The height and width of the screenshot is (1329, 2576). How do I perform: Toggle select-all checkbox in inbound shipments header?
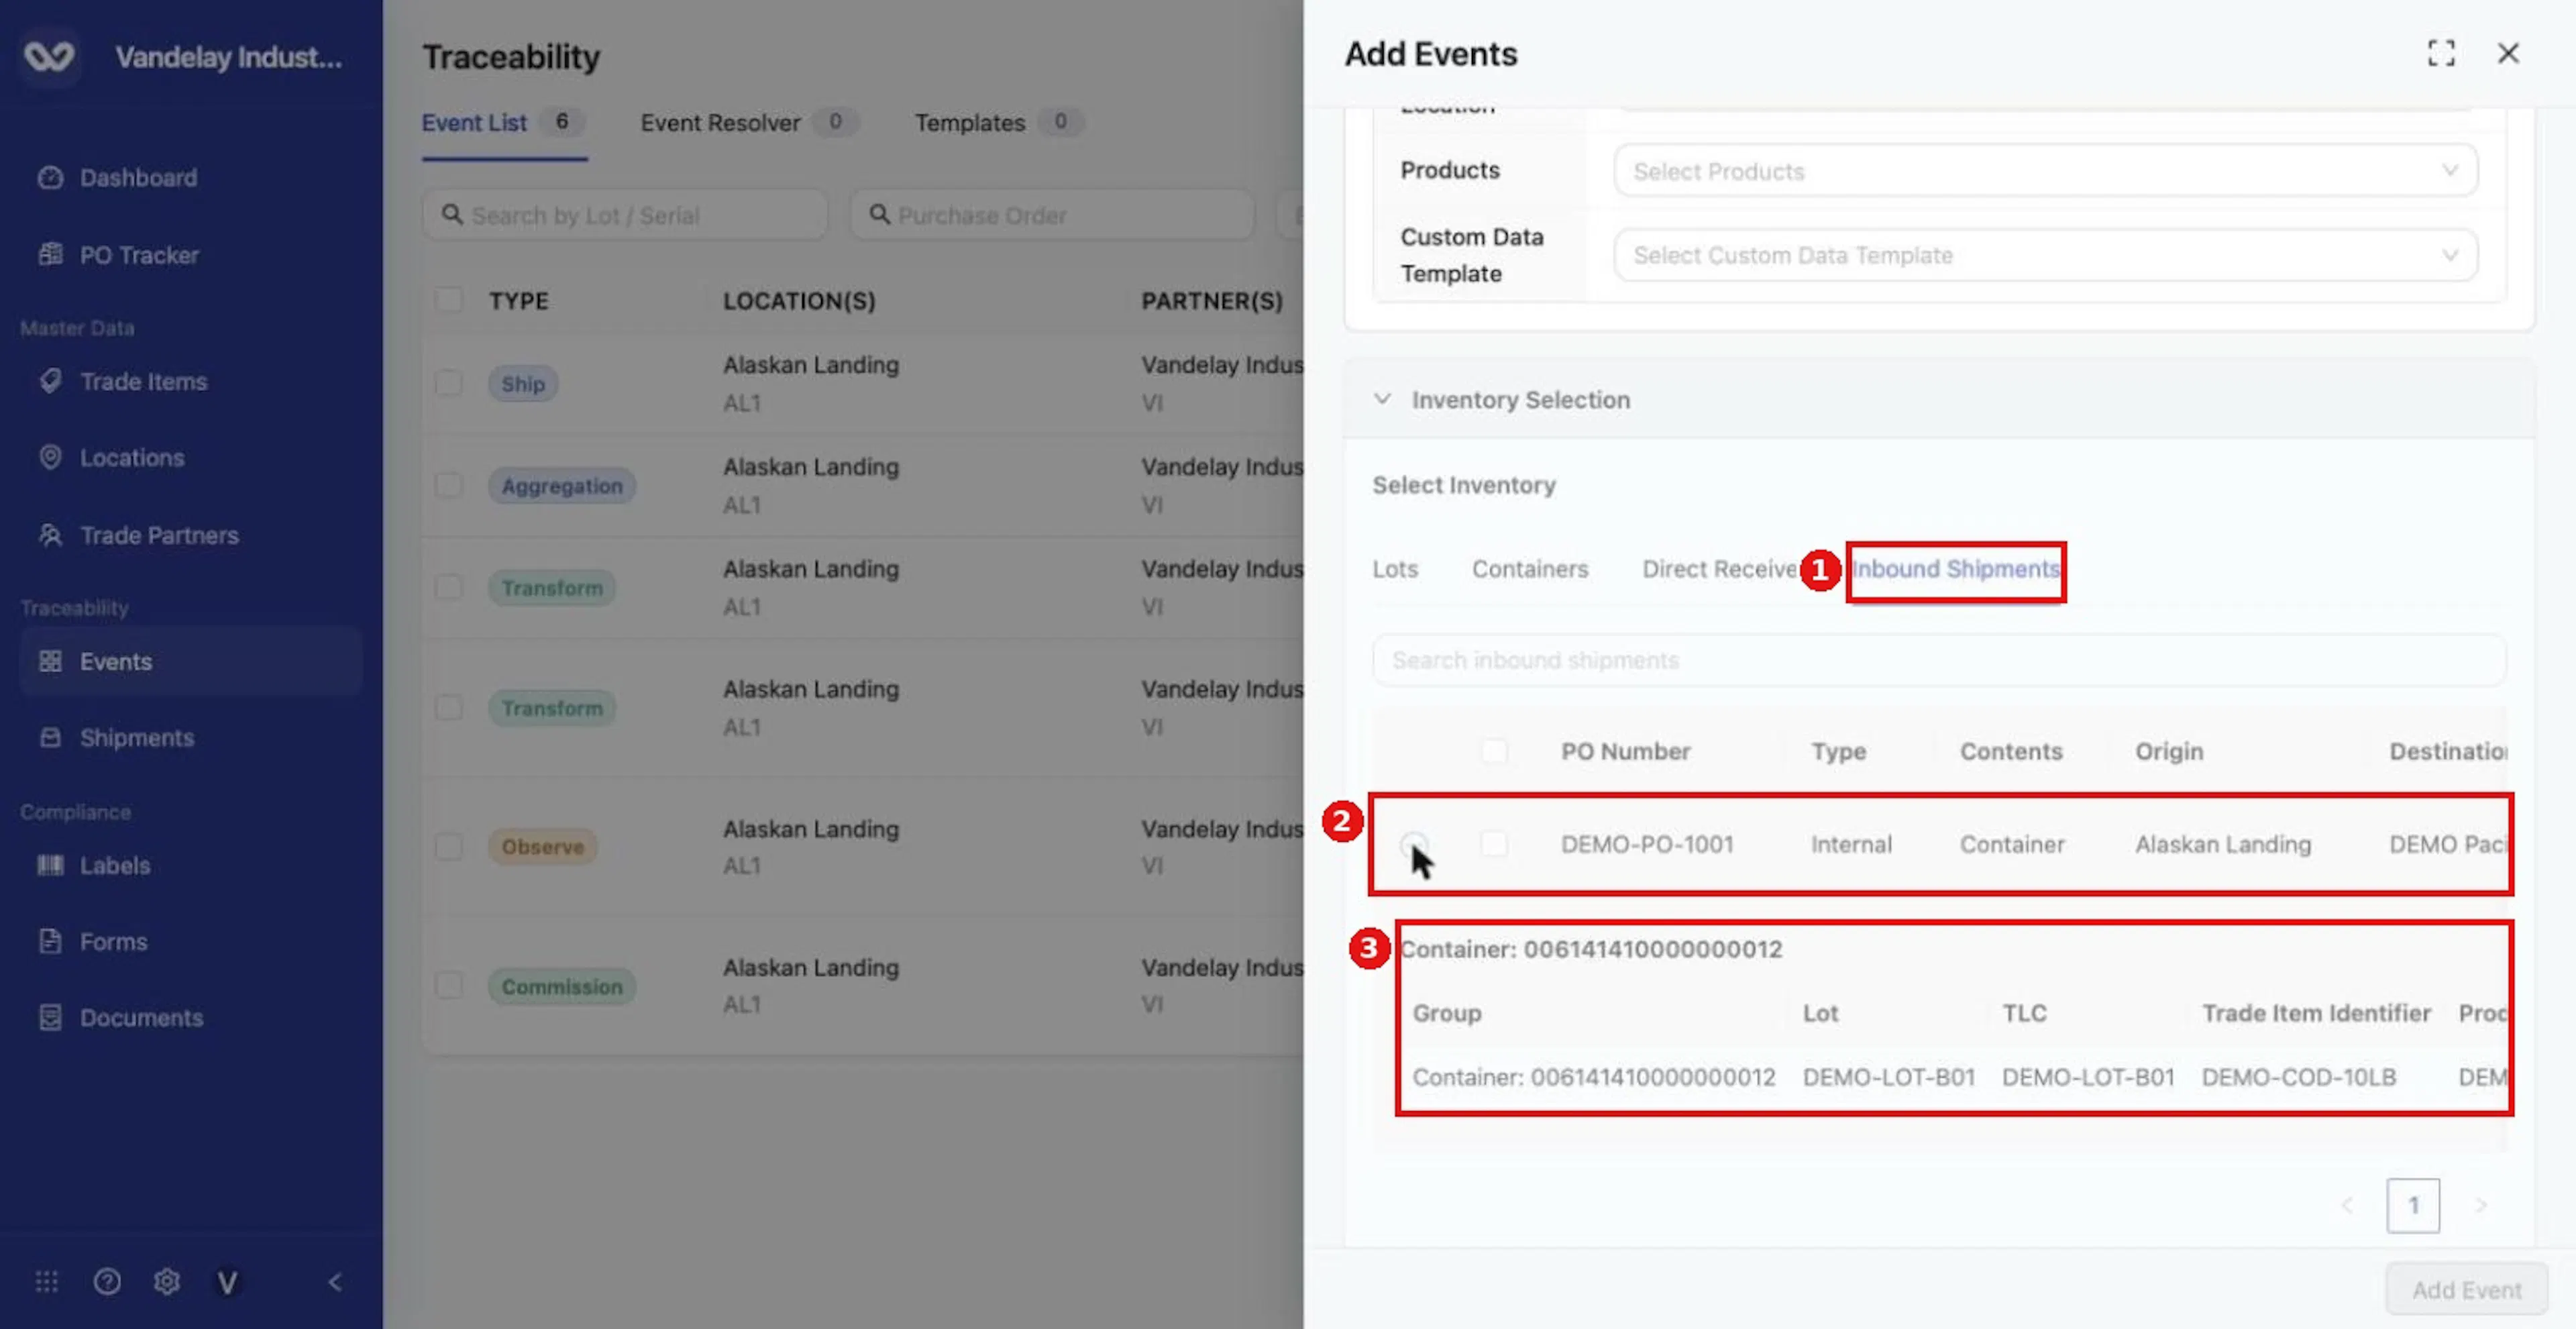1494,750
